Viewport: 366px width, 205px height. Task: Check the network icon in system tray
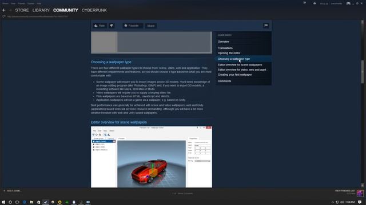pos(337,202)
